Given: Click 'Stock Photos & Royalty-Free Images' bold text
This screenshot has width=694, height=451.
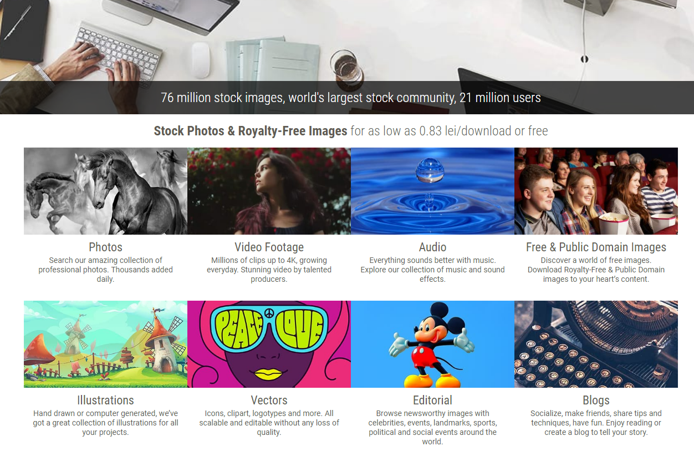Looking at the screenshot, I should click(x=251, y=131).
